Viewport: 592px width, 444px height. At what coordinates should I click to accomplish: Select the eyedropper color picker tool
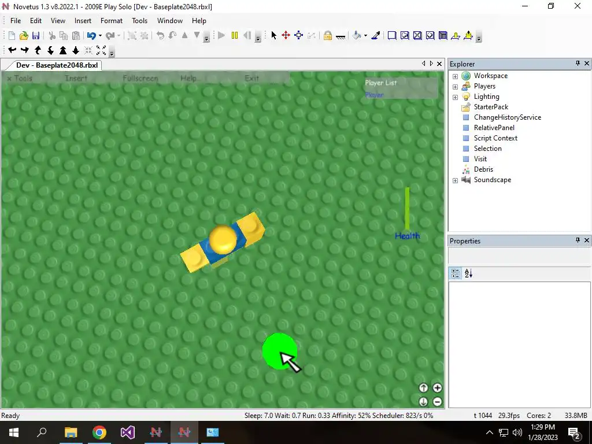[x=376, y=35]
